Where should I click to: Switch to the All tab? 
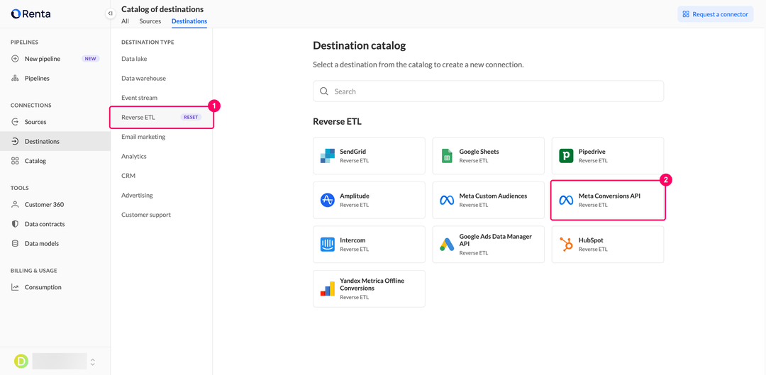point(125,21)
